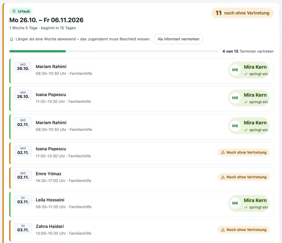The image size is (282, 243).
Task: Click the name 'Leila Hosseini'
Action: point(50,200)
